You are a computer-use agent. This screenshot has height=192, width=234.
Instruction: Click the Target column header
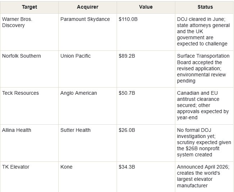point(30,7)
